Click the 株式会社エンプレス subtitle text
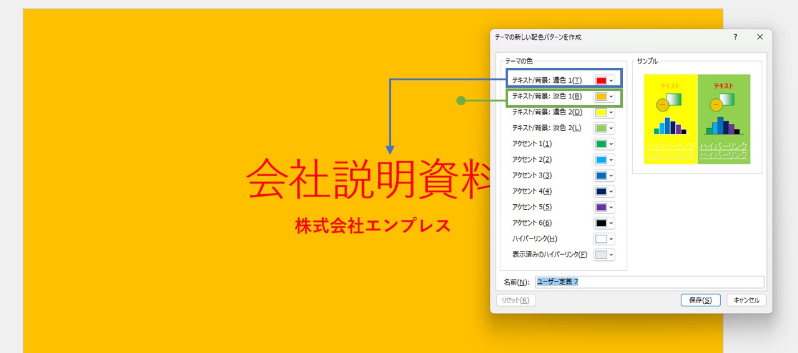The width and height of the screenshot is (798, 353). [x=373, y=227]
